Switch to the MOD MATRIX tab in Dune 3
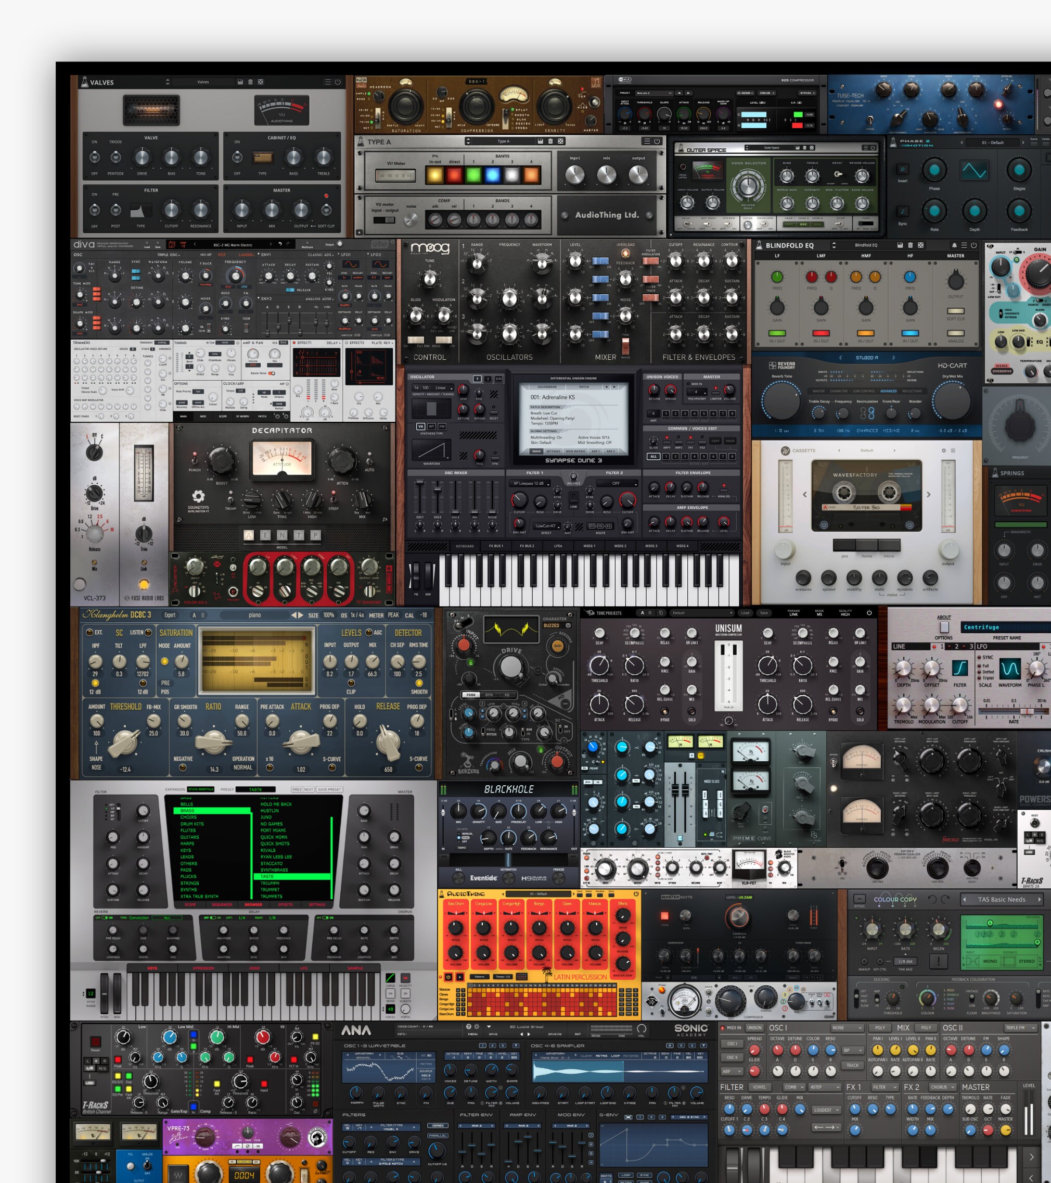 pyautogui.click(x=576, y=451)
